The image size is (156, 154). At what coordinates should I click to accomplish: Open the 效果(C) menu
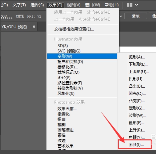pyautogui.click(x=55, y=5)
